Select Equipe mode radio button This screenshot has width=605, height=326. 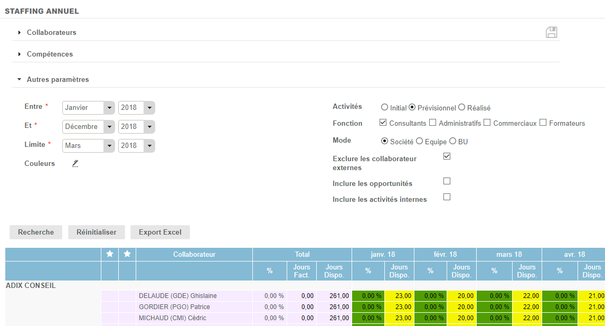pos(419,142)
